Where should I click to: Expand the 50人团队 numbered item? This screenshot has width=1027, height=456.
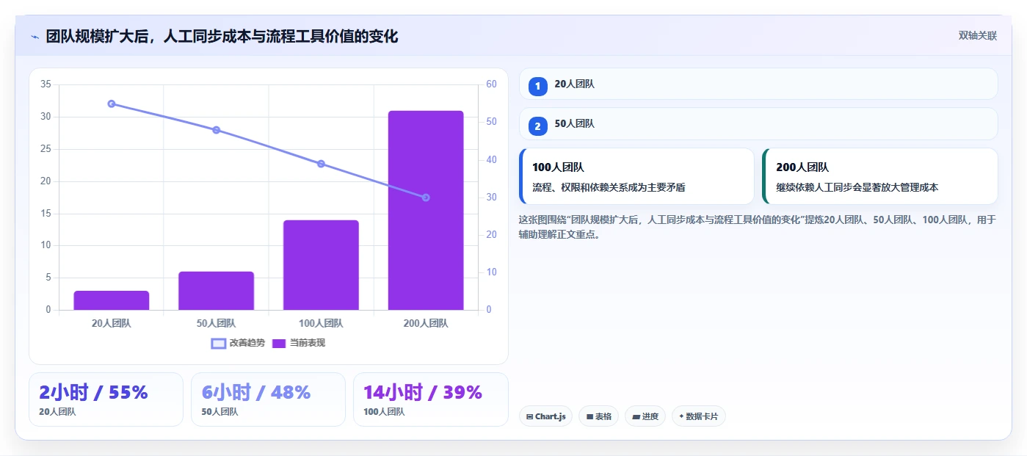click(758, 123)
